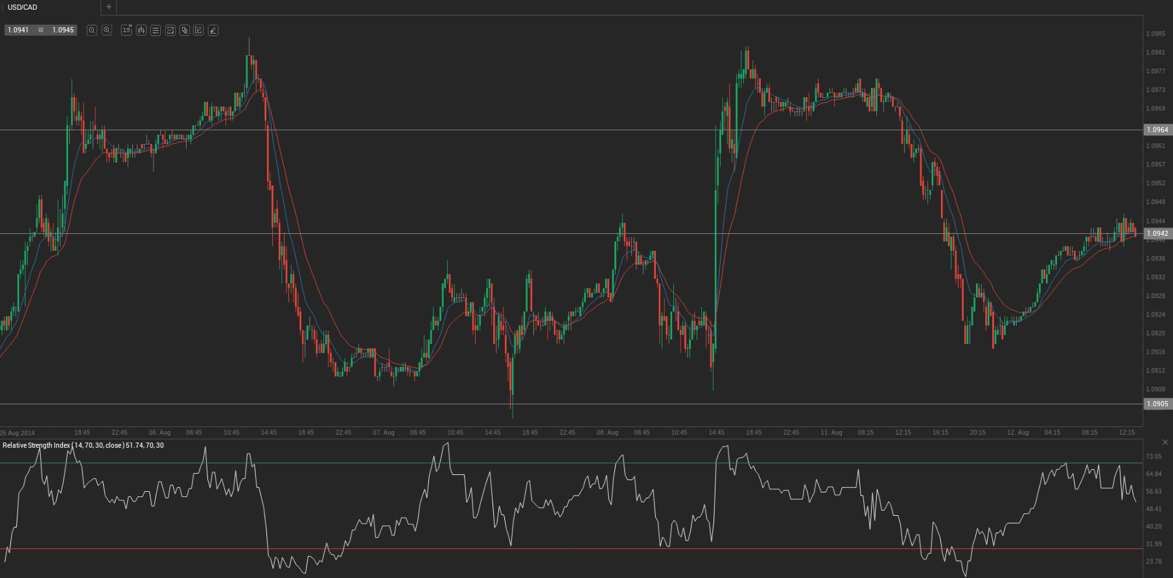Image resolution: width=1173 pixels, height=578 pixels.
Task: Click the 73.05 RSI axis value
Action: 1154,457
